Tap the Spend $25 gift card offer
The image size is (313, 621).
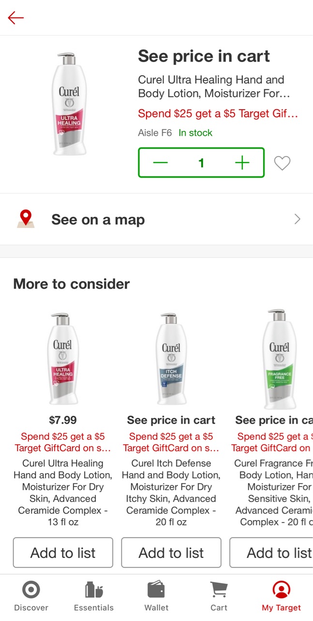(x=218, y=114)
